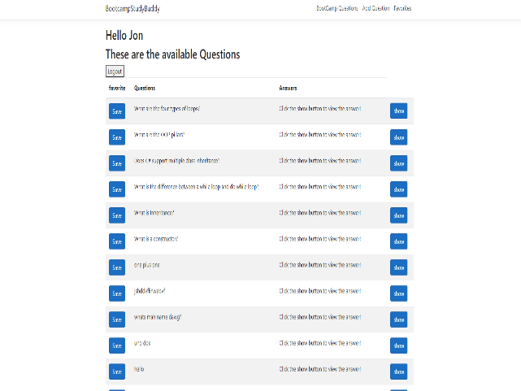Click question text 'What is Inheritance?'
Screen dimensions: 521x391
[154, 213]
